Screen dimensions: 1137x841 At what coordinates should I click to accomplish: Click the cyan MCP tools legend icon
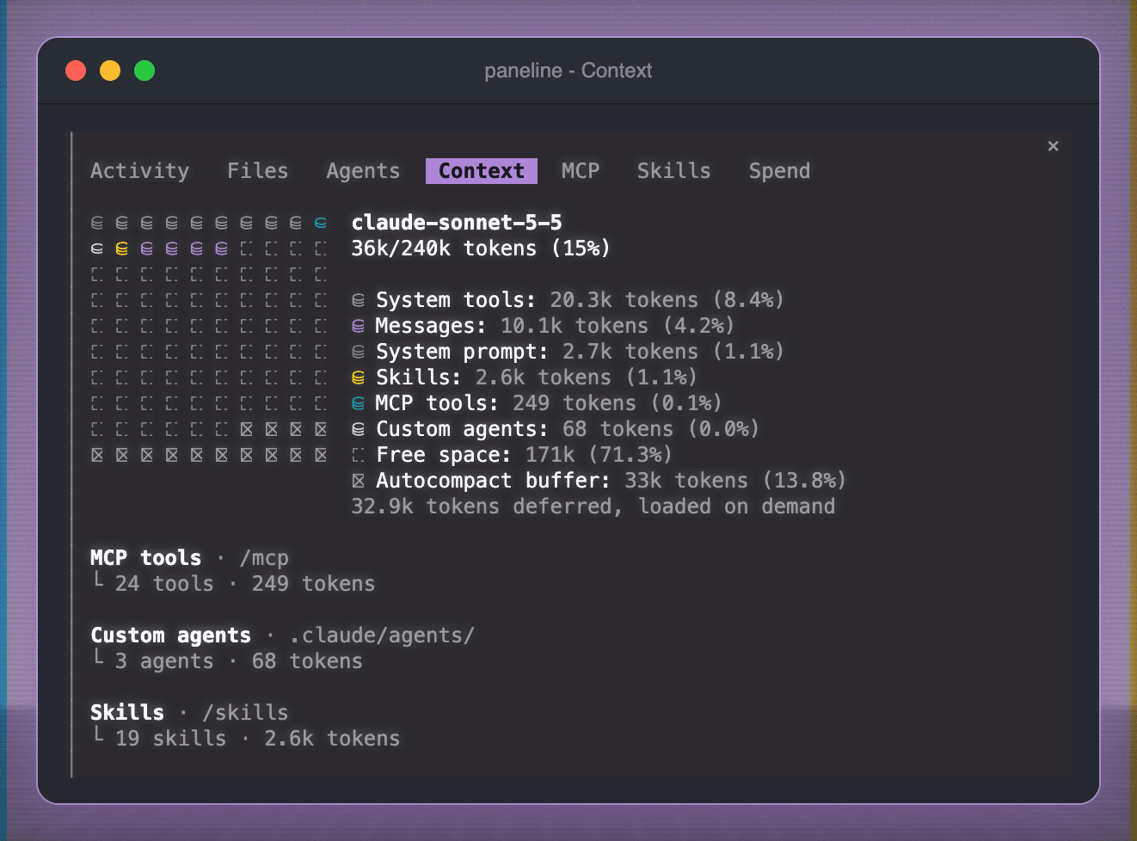point(359,403)
